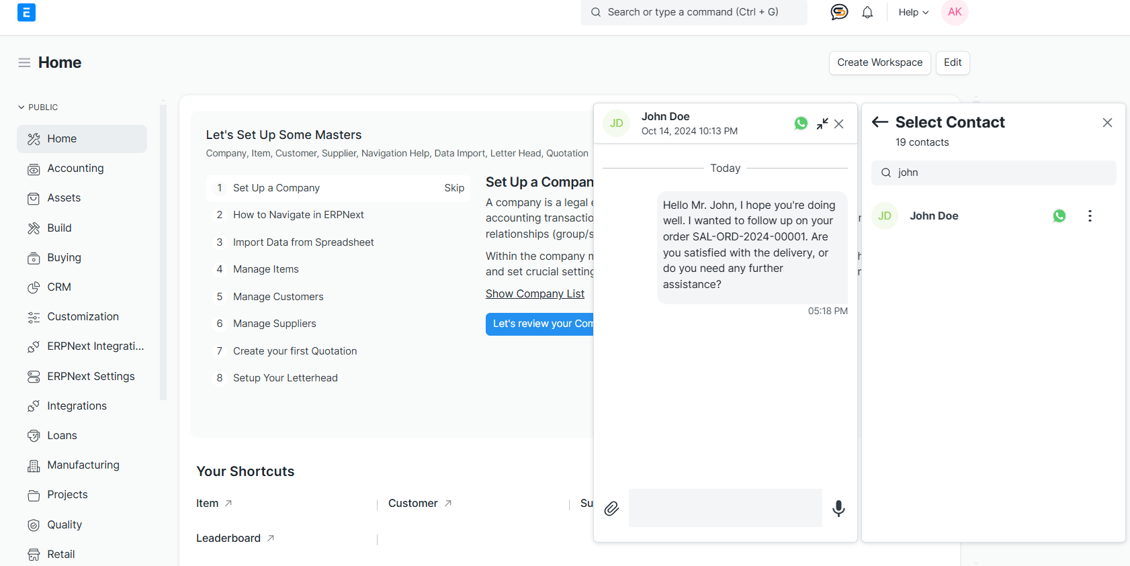Click the JD avatar in the contact list
Image resolution: width=1130 pixels, height=566 pixels.
pos(885,216)
